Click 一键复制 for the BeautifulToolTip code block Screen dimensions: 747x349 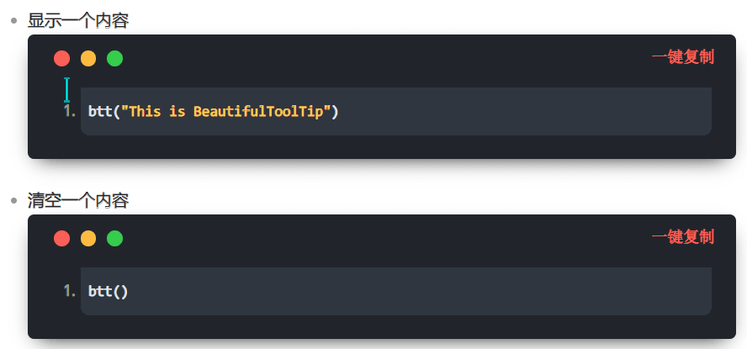coord(682,57)
